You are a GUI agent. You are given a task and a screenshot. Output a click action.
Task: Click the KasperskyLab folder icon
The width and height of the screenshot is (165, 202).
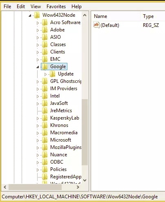tap(45, 118)
